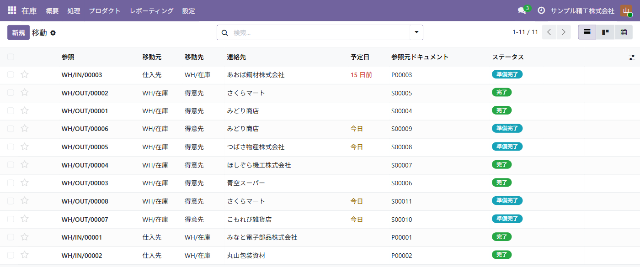Tick the checkbox for WH/OUT/00004
Image resolution: width=640 pixels, height=267 pixels.
tap(11, 165)
